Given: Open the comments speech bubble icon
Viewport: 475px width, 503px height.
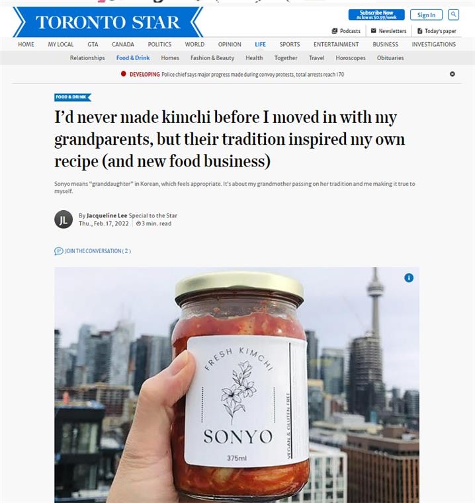Looking at the screenshot, I should pos(58,251).
